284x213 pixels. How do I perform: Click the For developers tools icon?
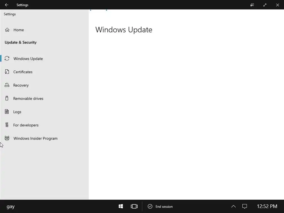[x=7, y=125]
